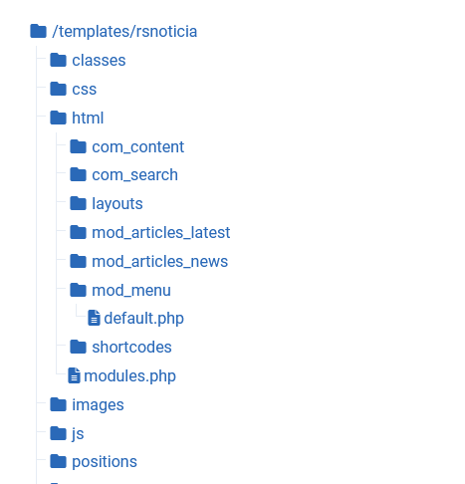The image size is (465, 484).
Task: Click the com_search folder icon
Action: coord(78,174)
